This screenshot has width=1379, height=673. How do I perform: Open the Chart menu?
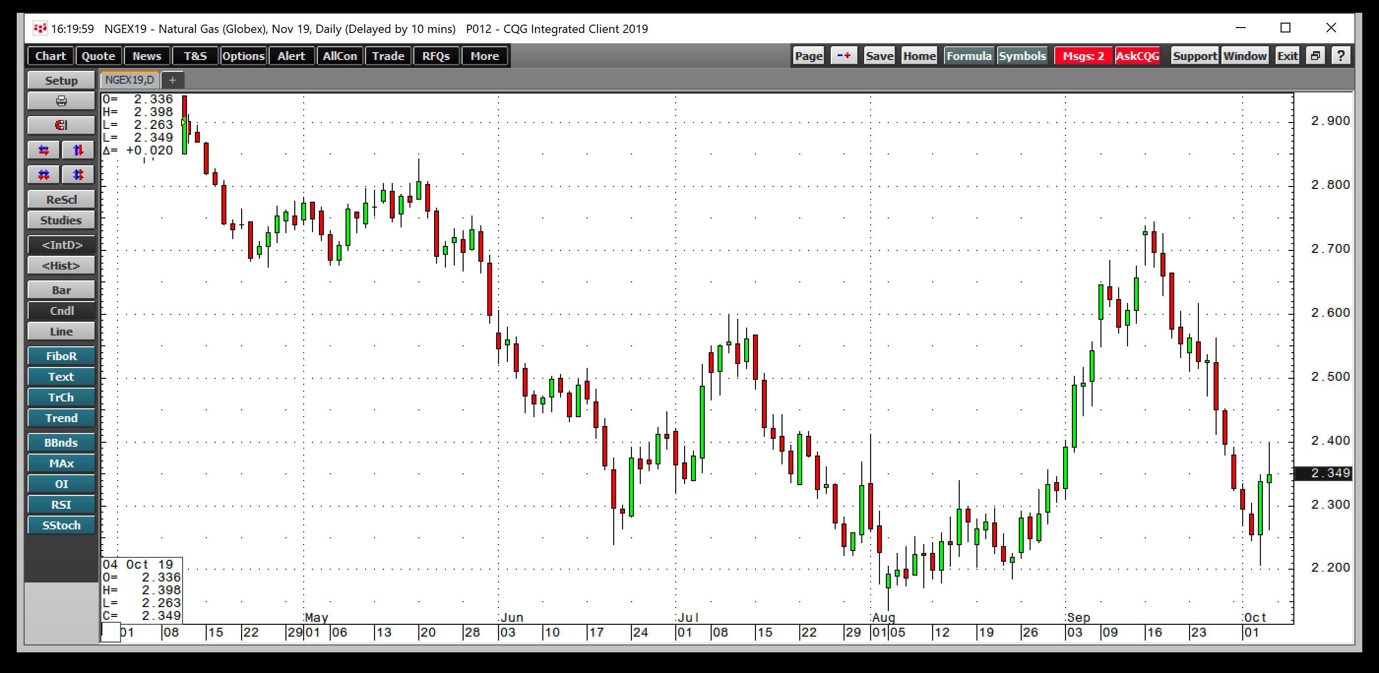point(50,56)
